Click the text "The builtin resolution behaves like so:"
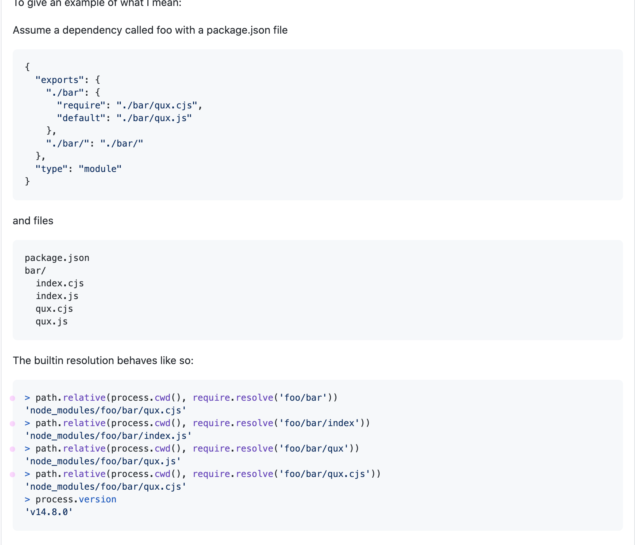This screenshot has width=635, height=545. pos(103,360)
